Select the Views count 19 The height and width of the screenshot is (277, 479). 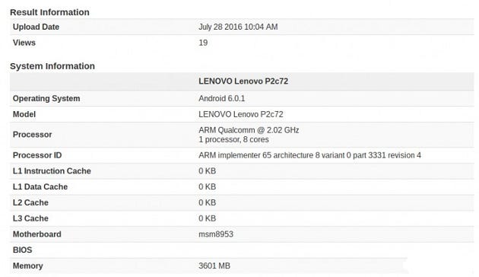pos(203,43)
